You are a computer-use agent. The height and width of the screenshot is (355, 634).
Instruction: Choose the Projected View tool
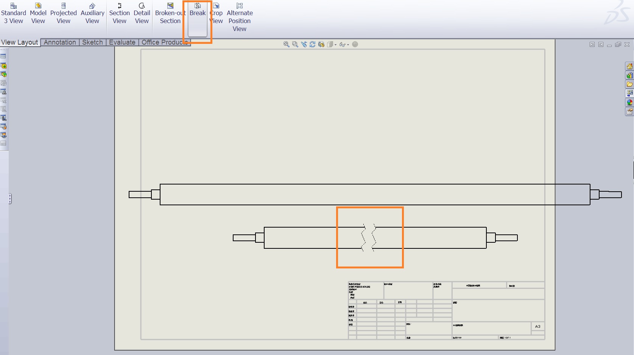tap(64, 13)
